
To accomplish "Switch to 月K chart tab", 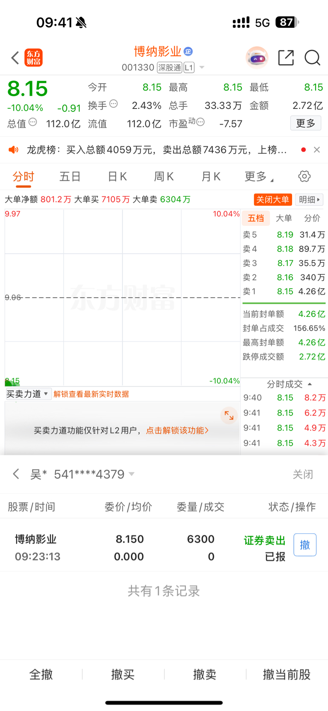I will (x=211, y=176).
